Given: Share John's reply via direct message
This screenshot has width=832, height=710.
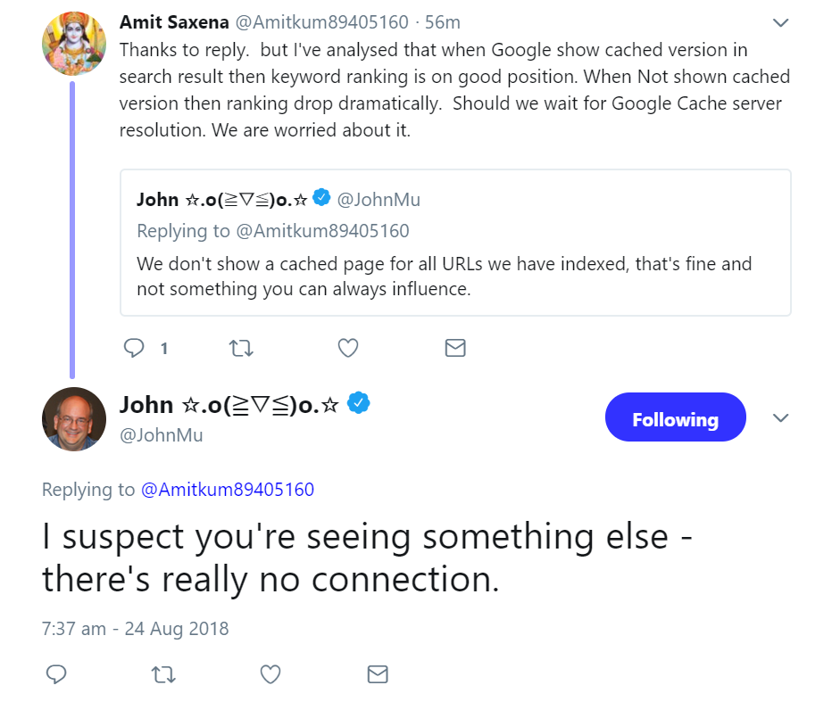Looking at the screenshot, I should pyautogui.click(x=378, y=675).
